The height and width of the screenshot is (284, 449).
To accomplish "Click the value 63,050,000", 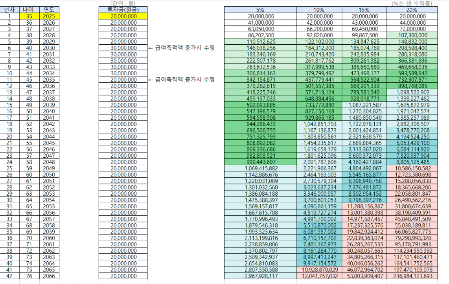I will coord(260,29).
